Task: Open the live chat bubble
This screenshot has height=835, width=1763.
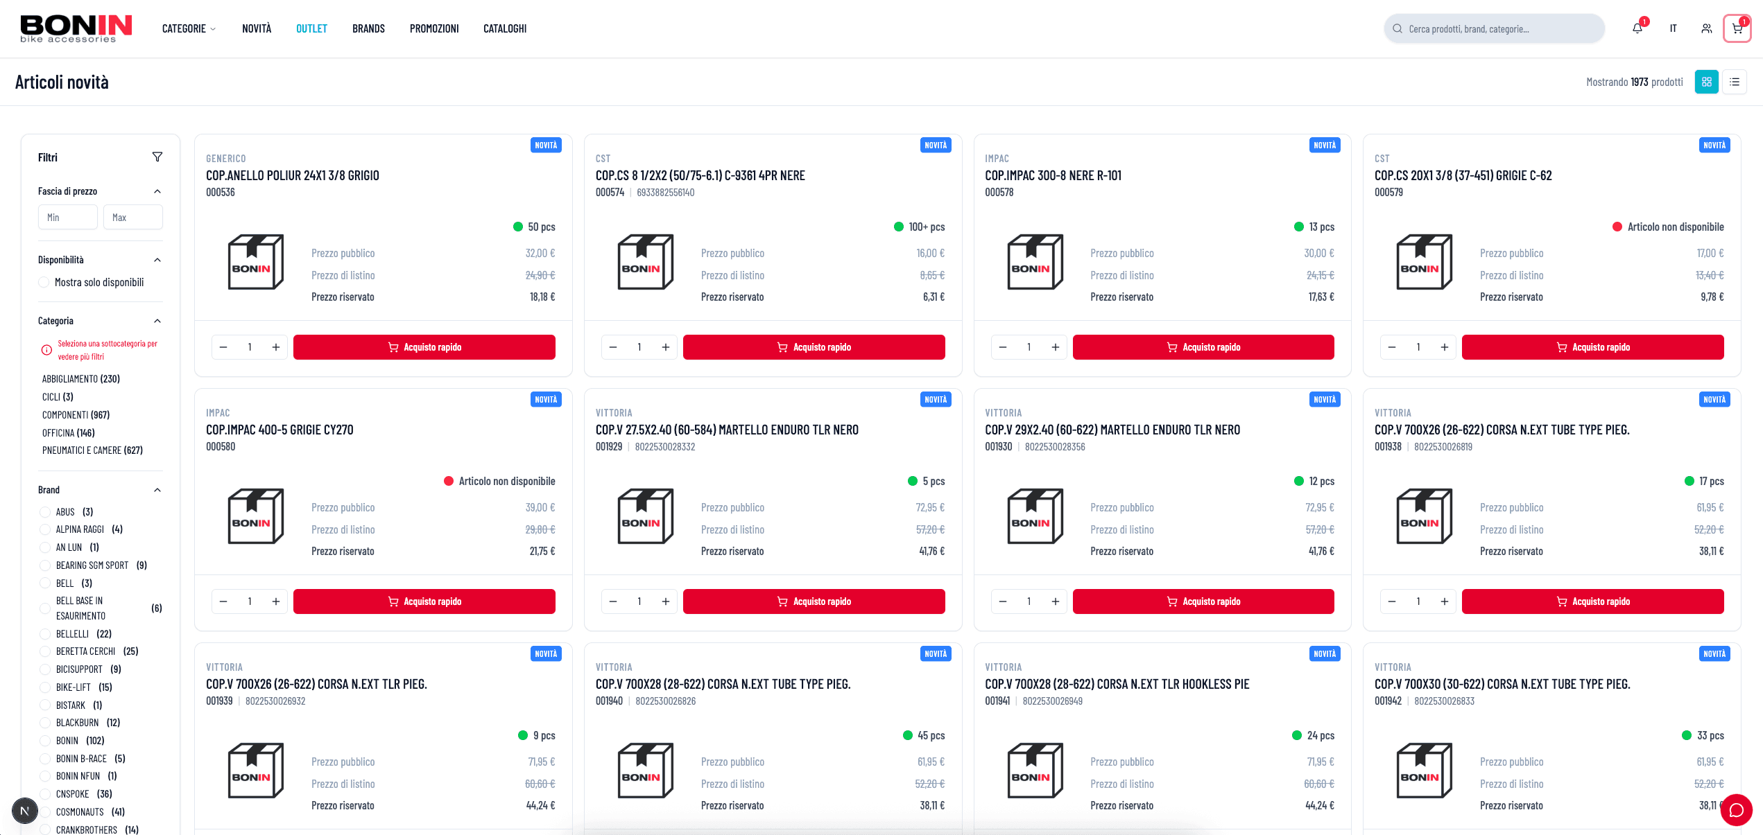Action: (1736, 810)
